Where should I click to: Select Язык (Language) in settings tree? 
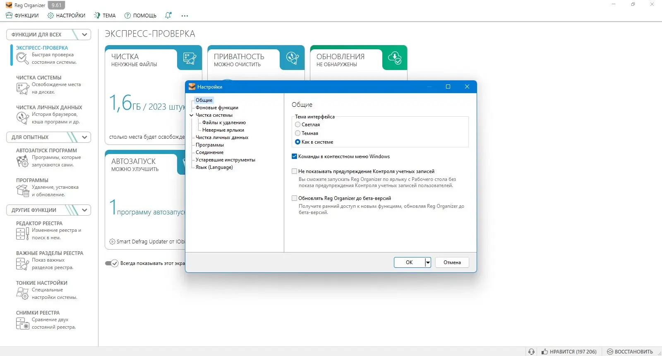[214, 167]
